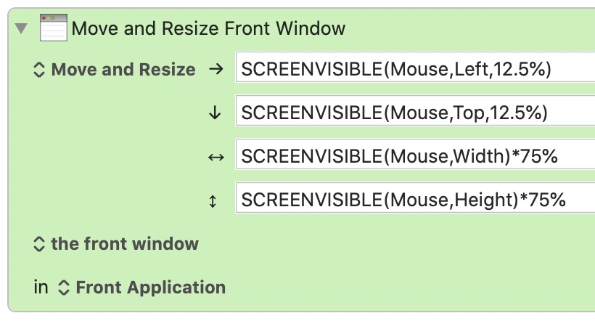Open the Move and Resize operation popup
Image resolution: width=595 pixels, height=321 pixels.
point(115,70)
